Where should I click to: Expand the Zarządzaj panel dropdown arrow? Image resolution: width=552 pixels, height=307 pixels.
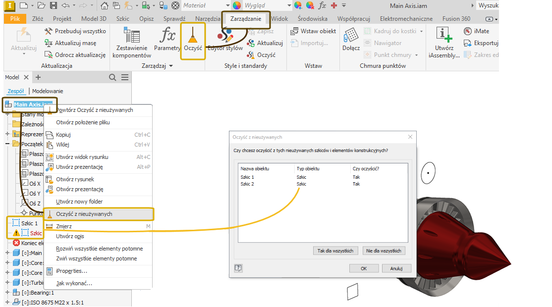171,66
